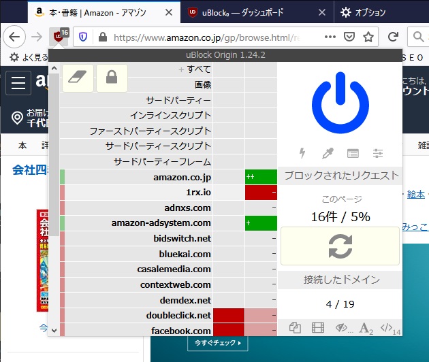Click the popup scrollbar up arrow

(54, 68)
